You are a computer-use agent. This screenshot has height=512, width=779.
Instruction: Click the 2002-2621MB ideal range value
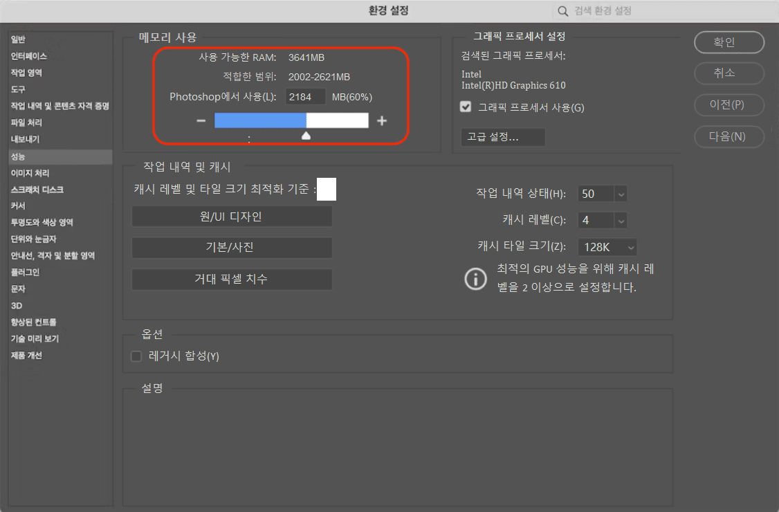click(319, 77)
